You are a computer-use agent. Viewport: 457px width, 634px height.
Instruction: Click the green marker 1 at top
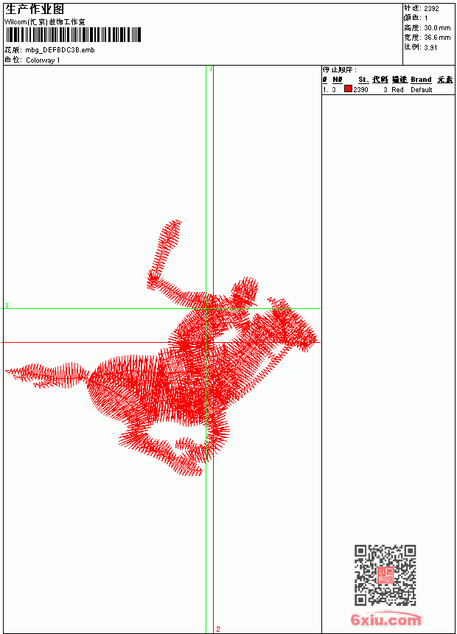click(x=211, y=69)
